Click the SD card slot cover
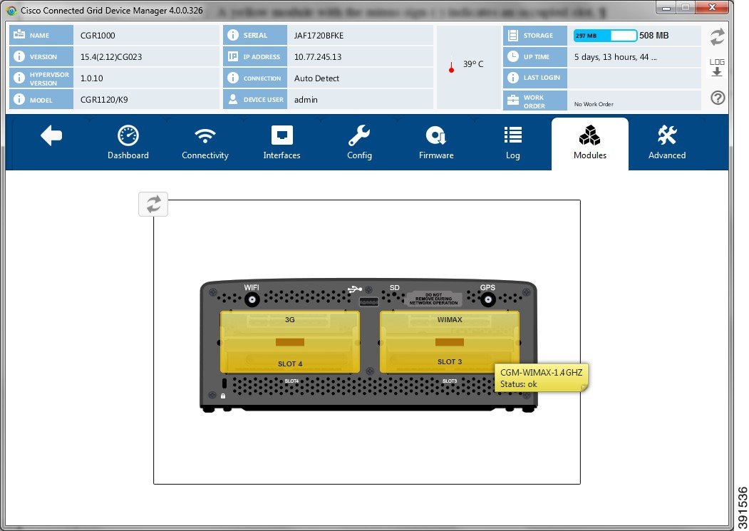The image size is (749, 531). coord(433,299)
